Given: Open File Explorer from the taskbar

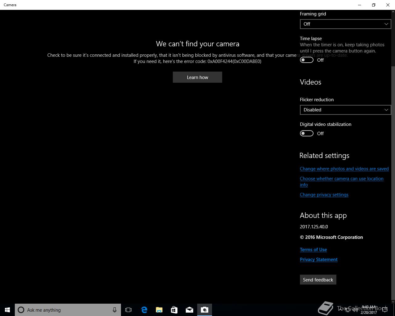Looking at the screenshot, I should (x=159, y=310).
